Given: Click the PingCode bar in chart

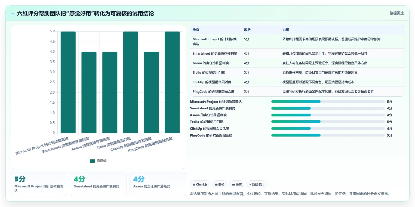Looking at the screenshot, I should click(x=172, y=82).
